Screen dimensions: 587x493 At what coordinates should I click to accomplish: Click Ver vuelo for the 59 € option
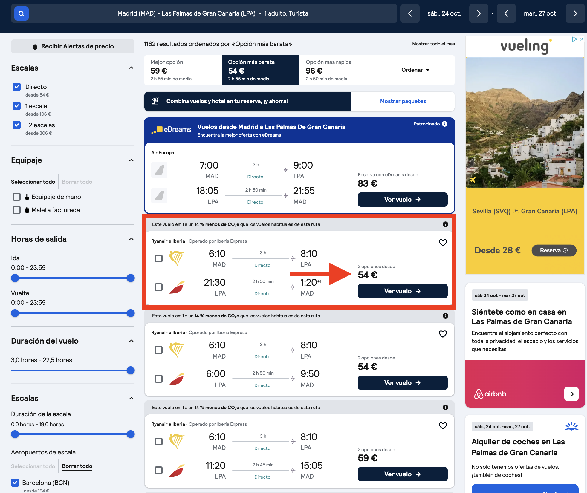point(403,474)
